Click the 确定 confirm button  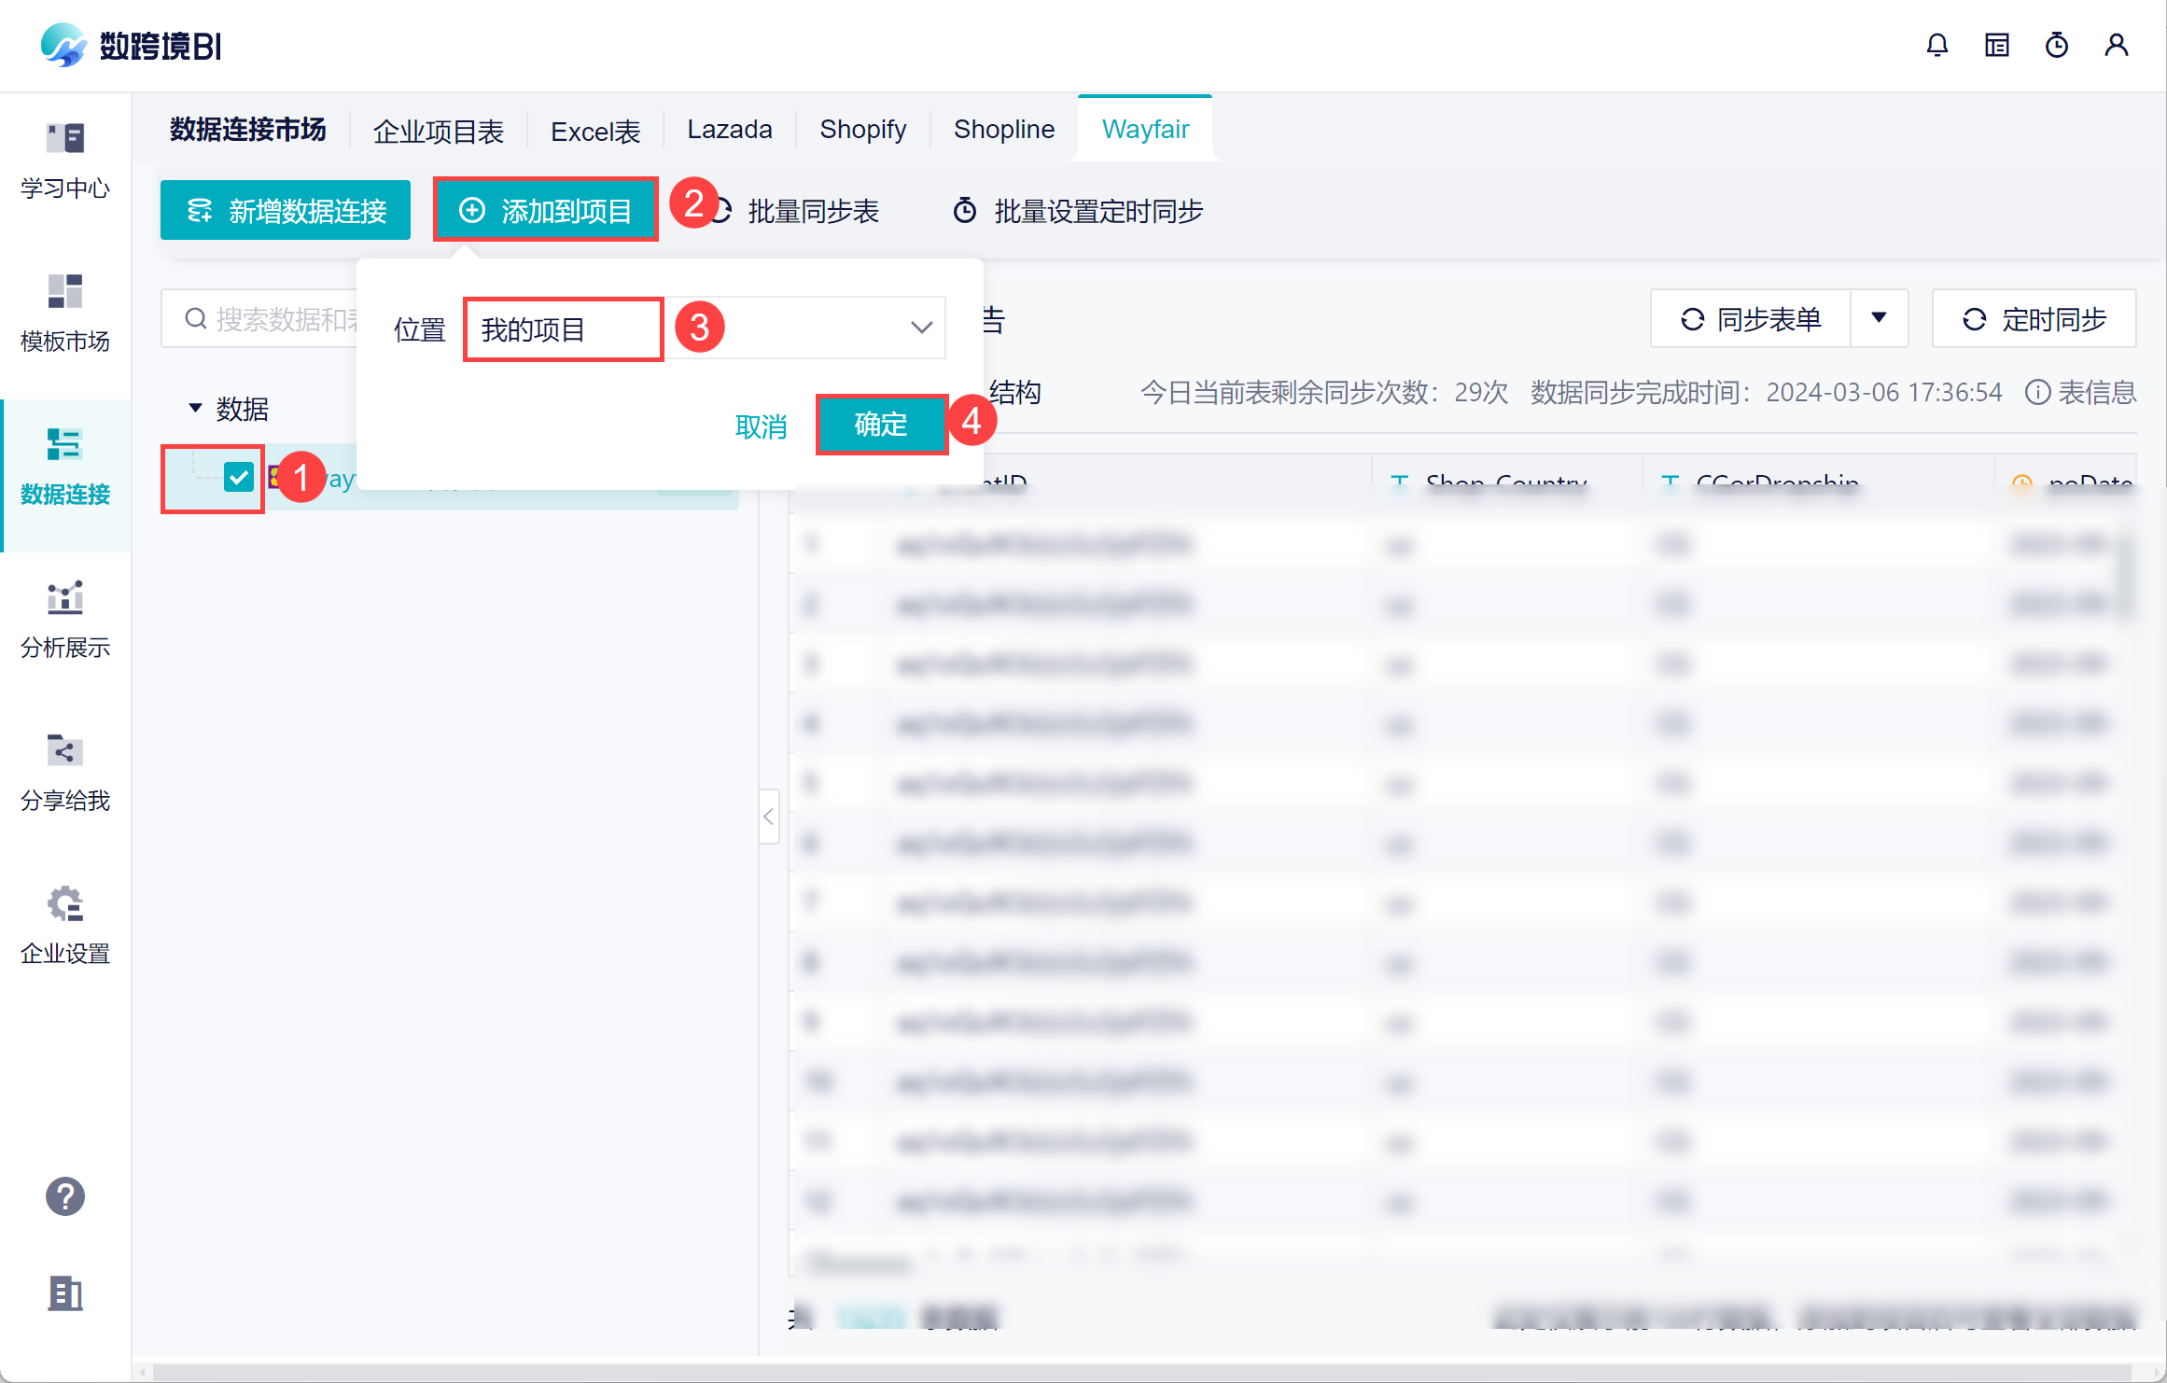click(x=880, y=426)
